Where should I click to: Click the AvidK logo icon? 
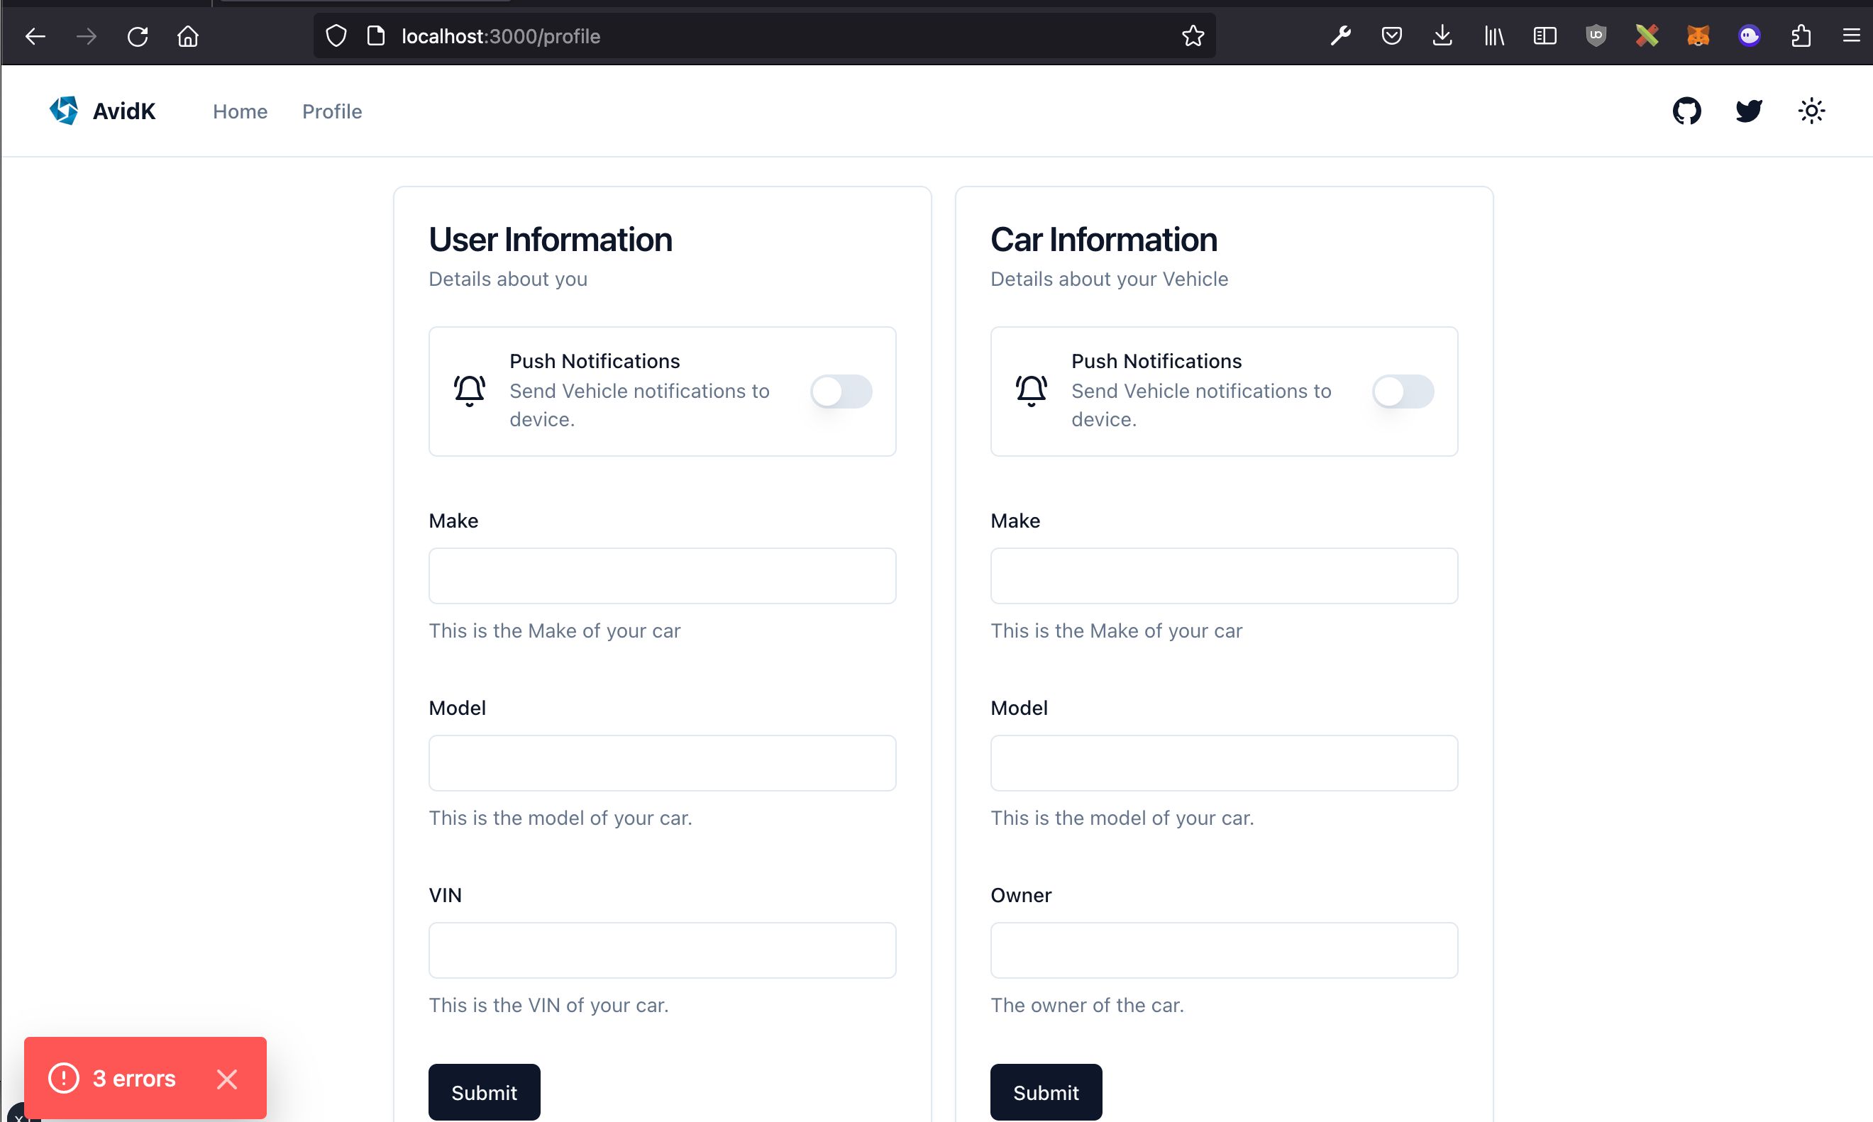[65, 111]
